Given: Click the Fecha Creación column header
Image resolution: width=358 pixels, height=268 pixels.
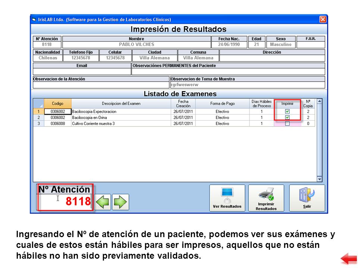Looking at the screenshot, I should [183, 103].
